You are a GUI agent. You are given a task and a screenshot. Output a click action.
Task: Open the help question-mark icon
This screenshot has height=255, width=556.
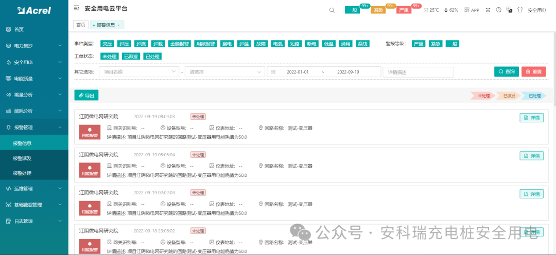click(498, 10)
